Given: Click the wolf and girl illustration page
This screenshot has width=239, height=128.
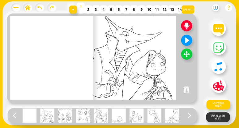Looking at the screenshot, I should tap(134, 58).
